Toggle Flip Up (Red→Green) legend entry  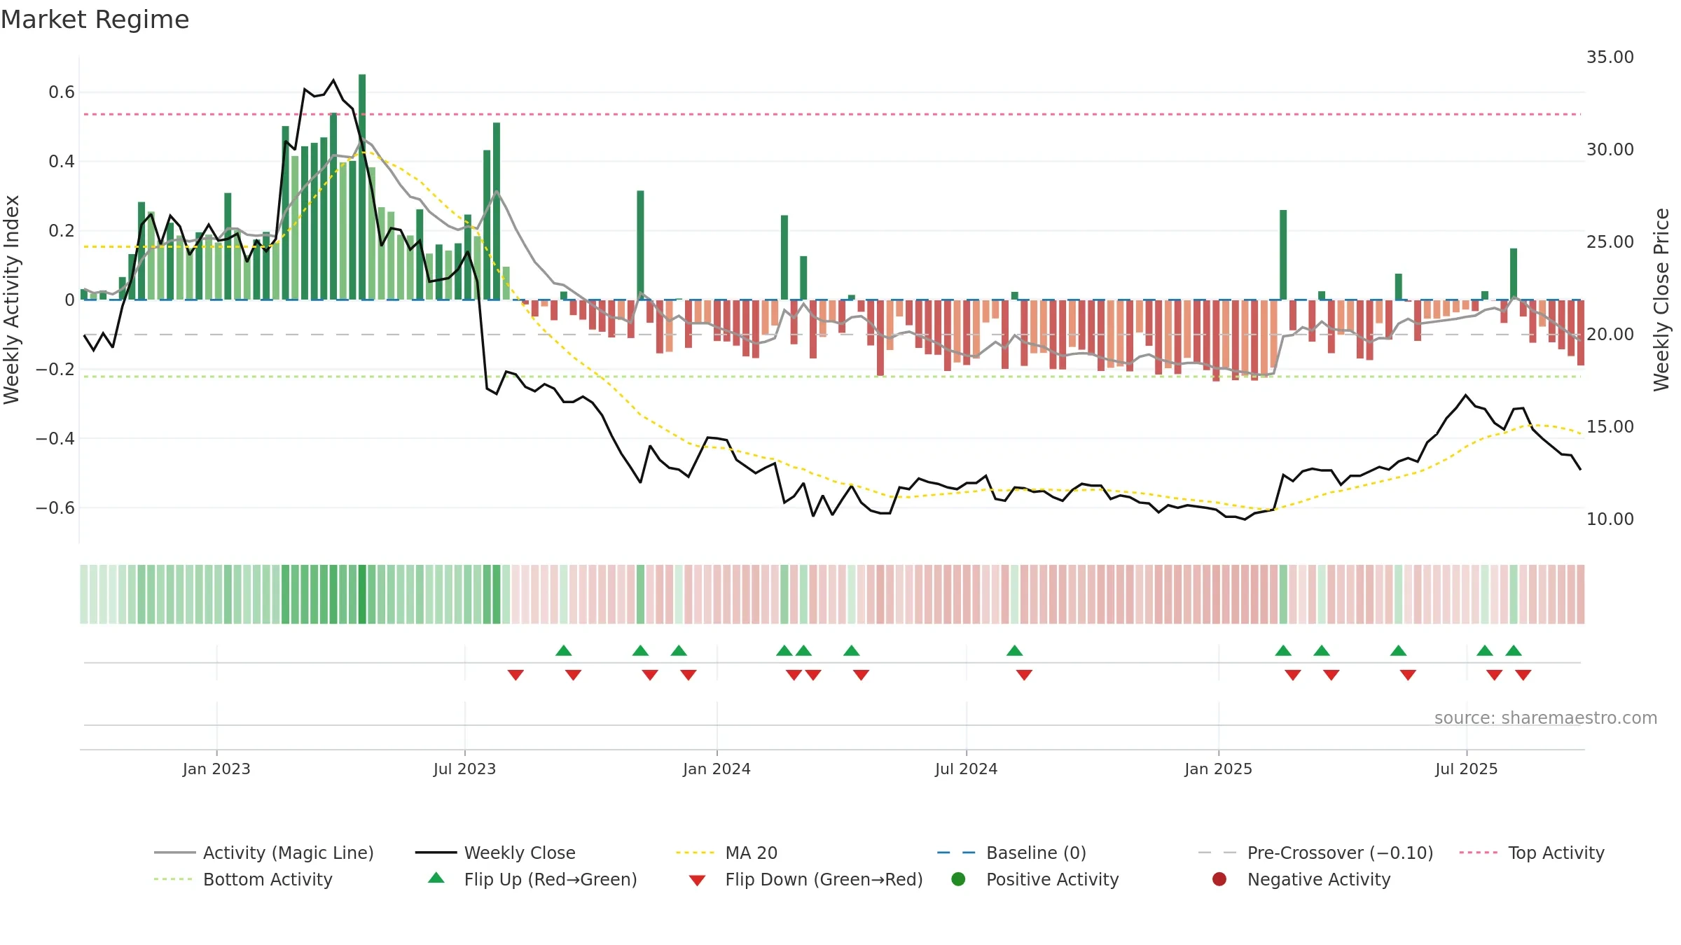pos(532,879)
